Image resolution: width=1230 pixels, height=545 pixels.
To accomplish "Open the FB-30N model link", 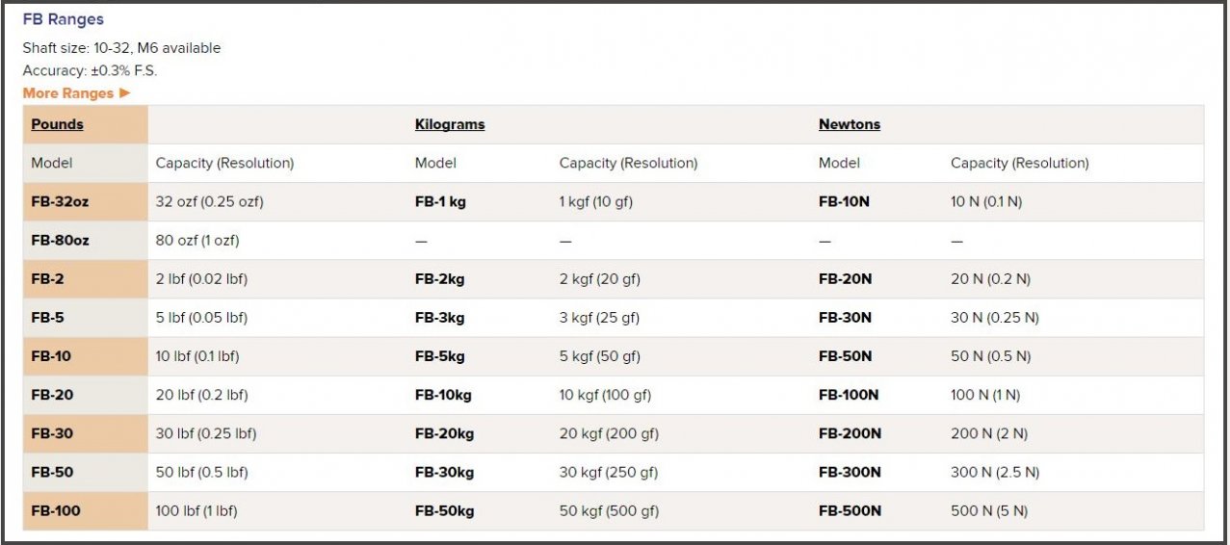I will (845, 318).
